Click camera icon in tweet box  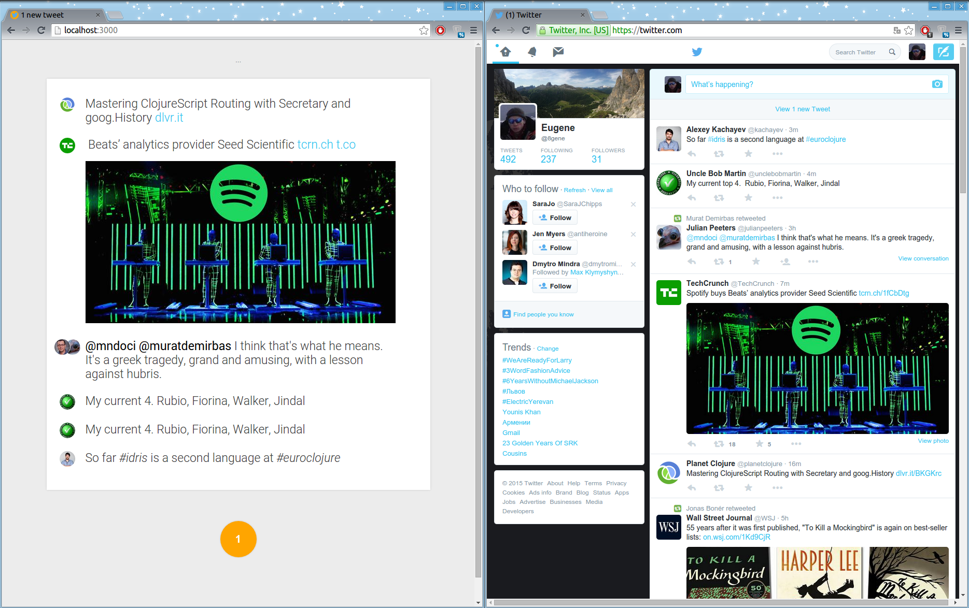[x=937, y=84]
